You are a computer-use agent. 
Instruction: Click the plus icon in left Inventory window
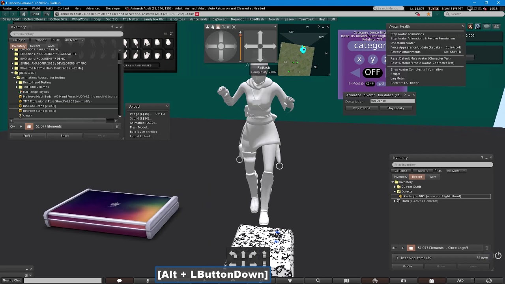tap(21, 127)
